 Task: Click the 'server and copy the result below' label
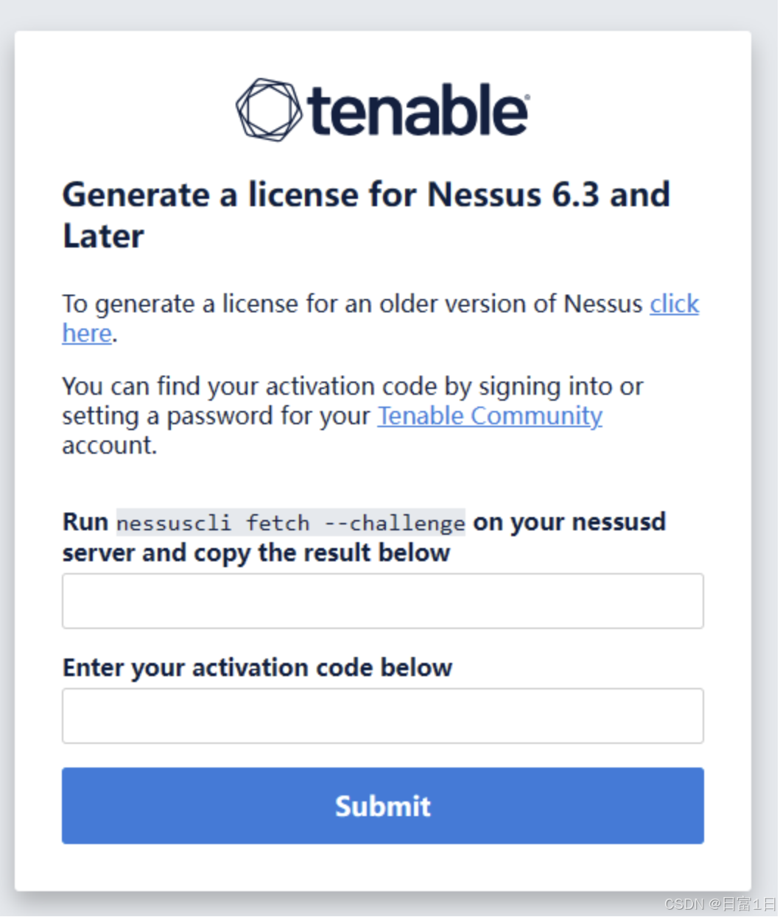pyautogui.click(x=256, y=552)
